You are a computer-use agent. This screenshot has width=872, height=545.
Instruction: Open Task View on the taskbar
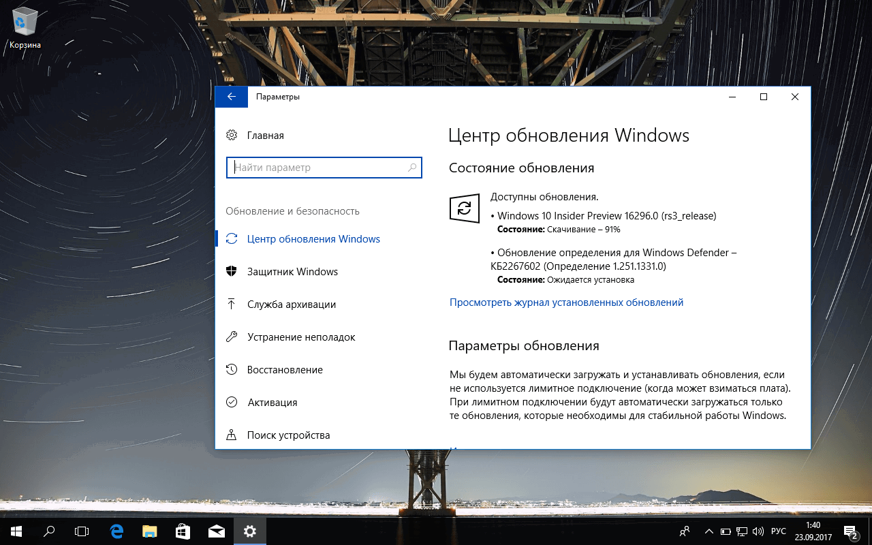82,531
